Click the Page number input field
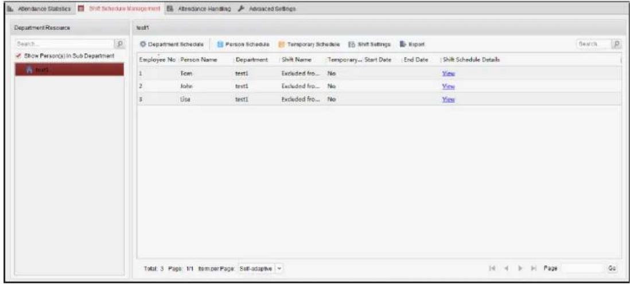The image size is (630, 284). click(582, 267)
